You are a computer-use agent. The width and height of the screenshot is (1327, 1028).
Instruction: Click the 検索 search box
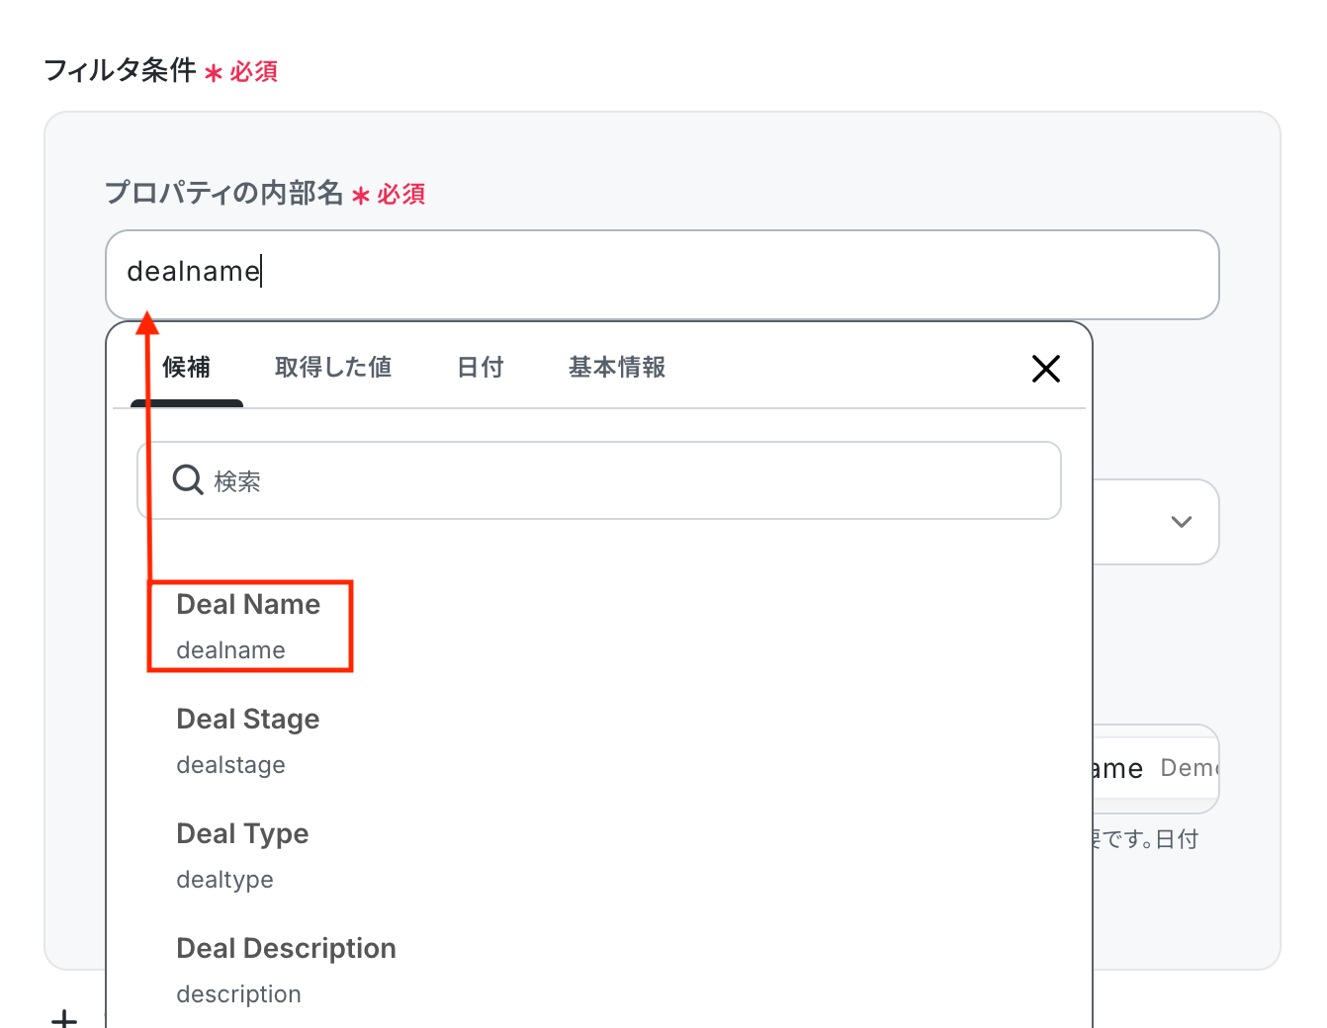(599, 480)
